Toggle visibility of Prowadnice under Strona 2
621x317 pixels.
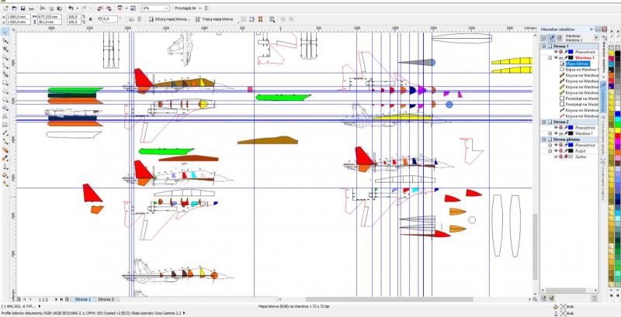pyautogui.click(x=557, y=128)
